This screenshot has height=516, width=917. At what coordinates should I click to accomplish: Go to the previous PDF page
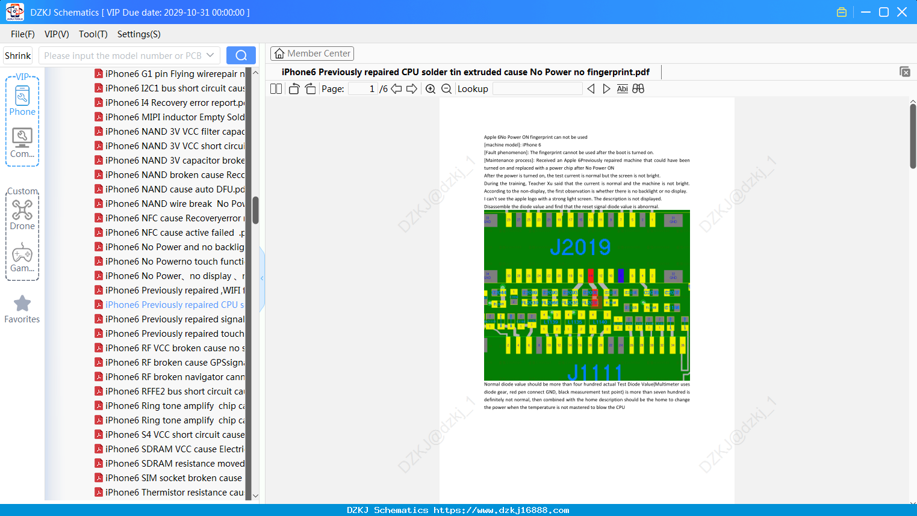[396, 89]
